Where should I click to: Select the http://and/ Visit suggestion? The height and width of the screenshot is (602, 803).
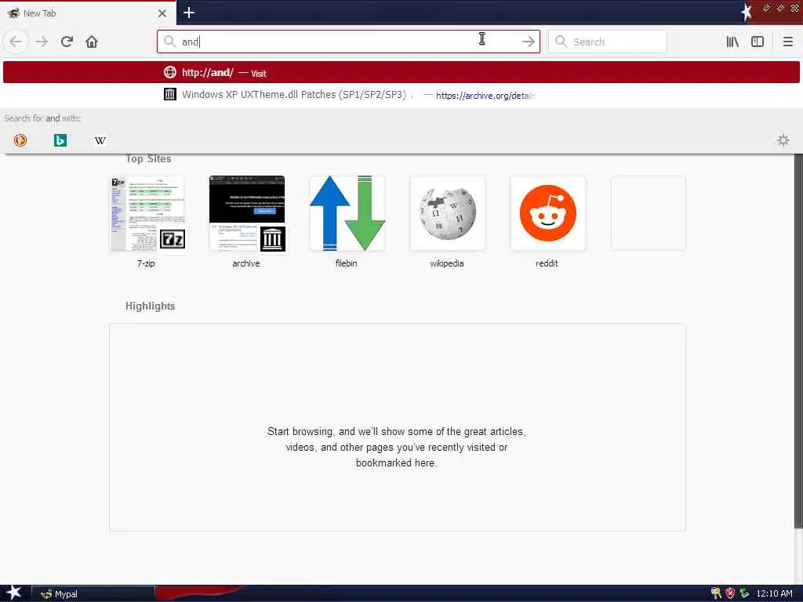401,72
